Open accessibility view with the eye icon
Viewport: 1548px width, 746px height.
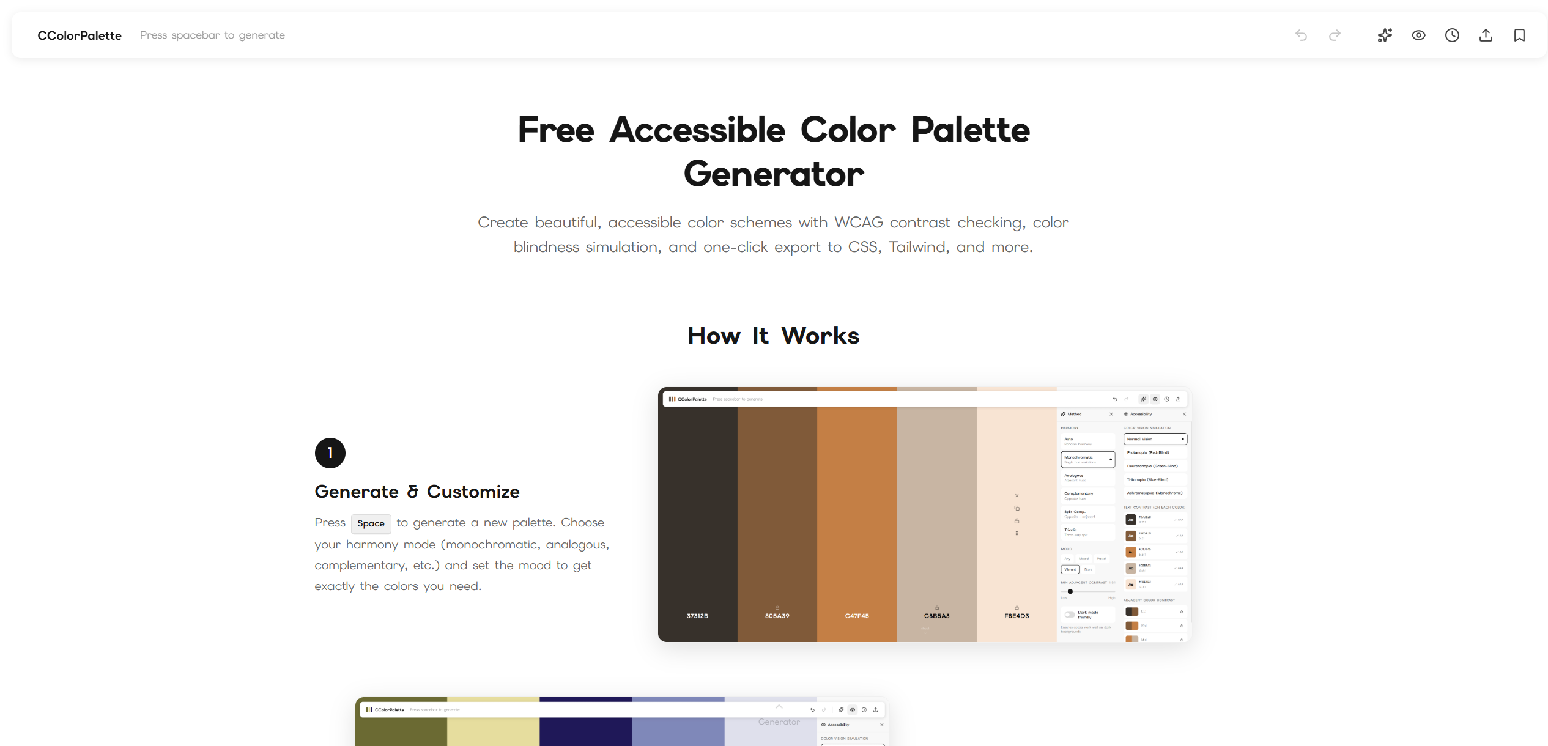[1418, 35]
